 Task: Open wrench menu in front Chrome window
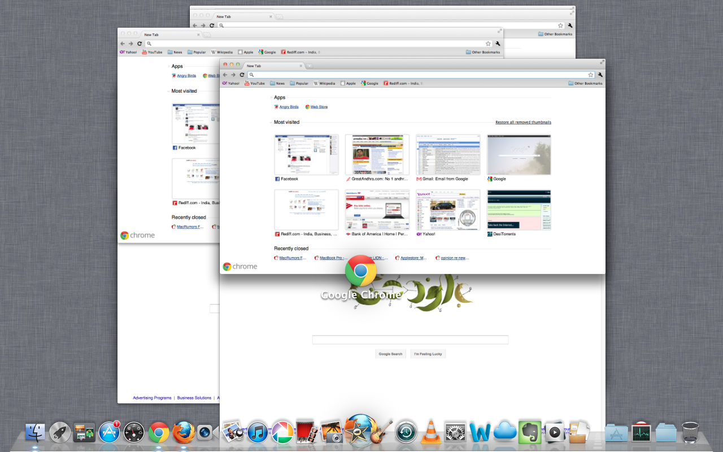pyautogui.click(x=600, y=75)
